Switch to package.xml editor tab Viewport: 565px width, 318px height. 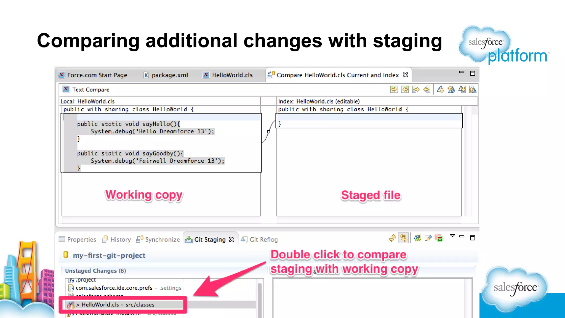(166, 75)
